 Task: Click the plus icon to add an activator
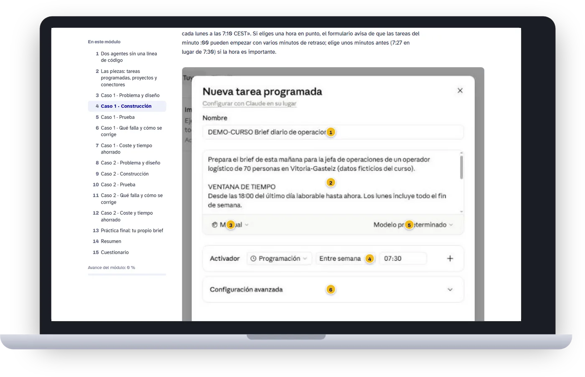[x=450, y=259]
